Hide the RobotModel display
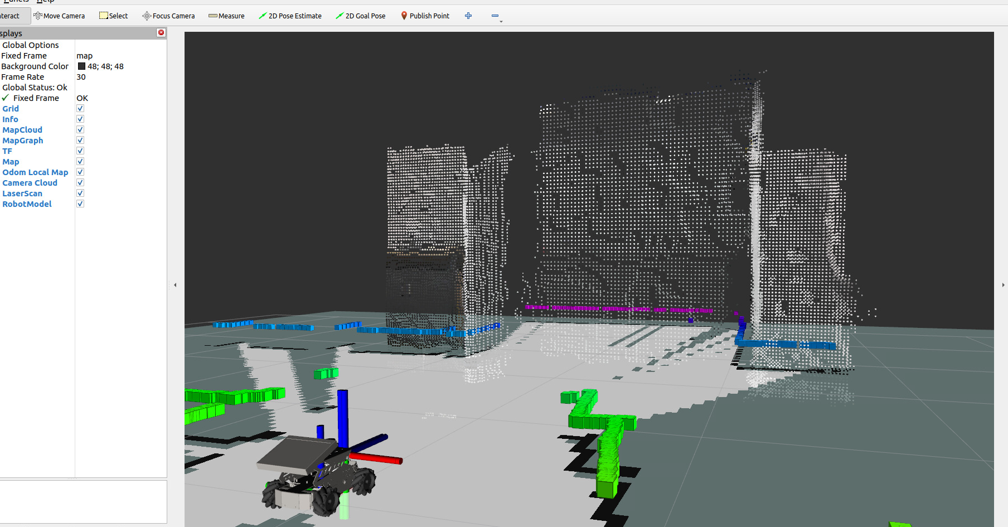Screen dimensions: 1008x527 click(x=80, y=204)
